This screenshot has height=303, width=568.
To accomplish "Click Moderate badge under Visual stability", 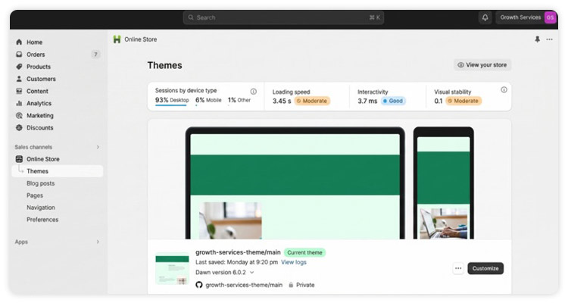I will [463, 101].
